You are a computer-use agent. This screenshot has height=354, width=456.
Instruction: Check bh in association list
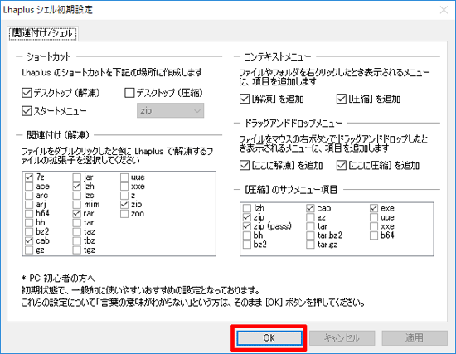coord(29,222)
